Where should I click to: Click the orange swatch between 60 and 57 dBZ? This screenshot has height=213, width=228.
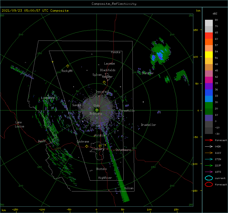[209, 42]
